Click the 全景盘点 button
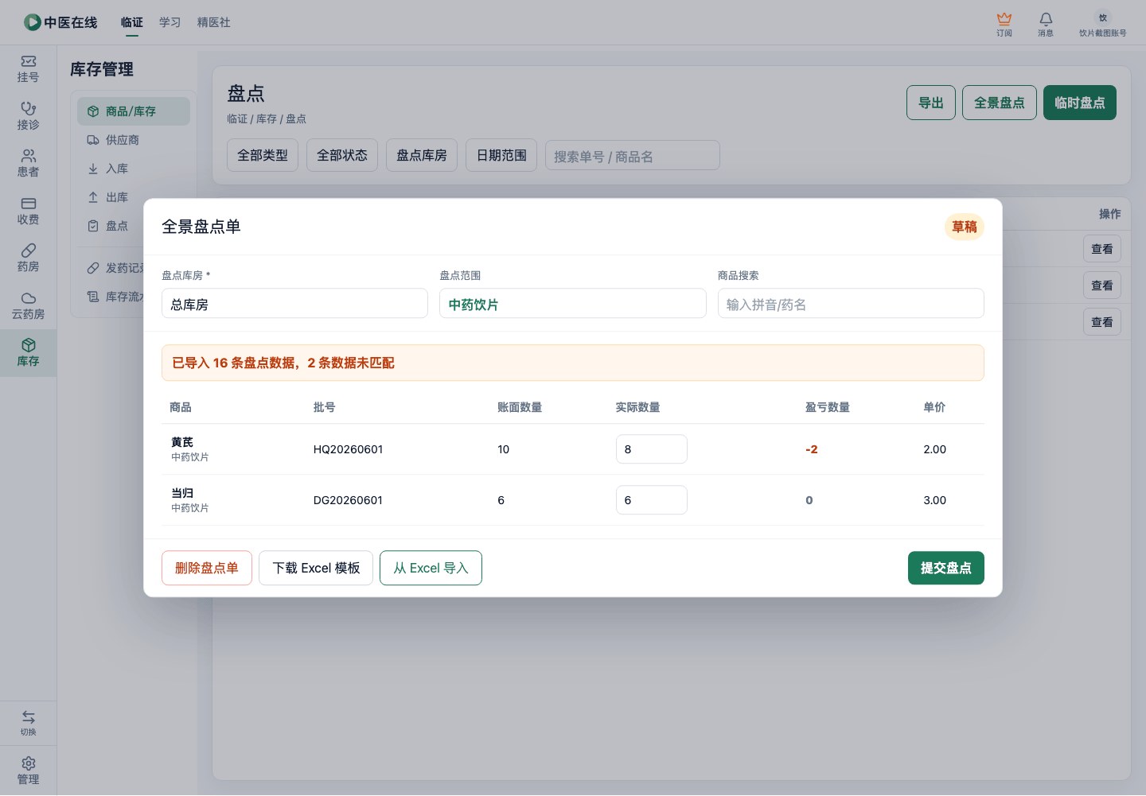 (x=1000, y=103)
